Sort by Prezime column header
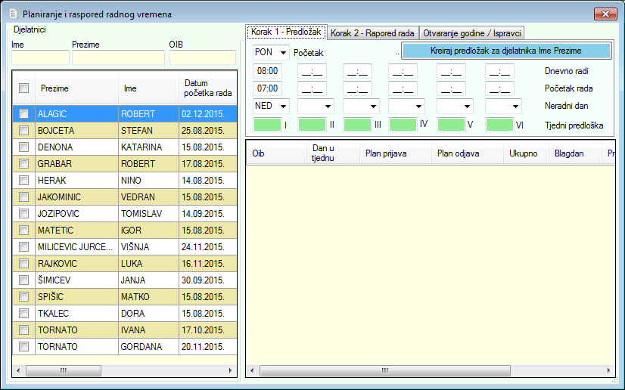The image size is (625, 390). [76, 88]
